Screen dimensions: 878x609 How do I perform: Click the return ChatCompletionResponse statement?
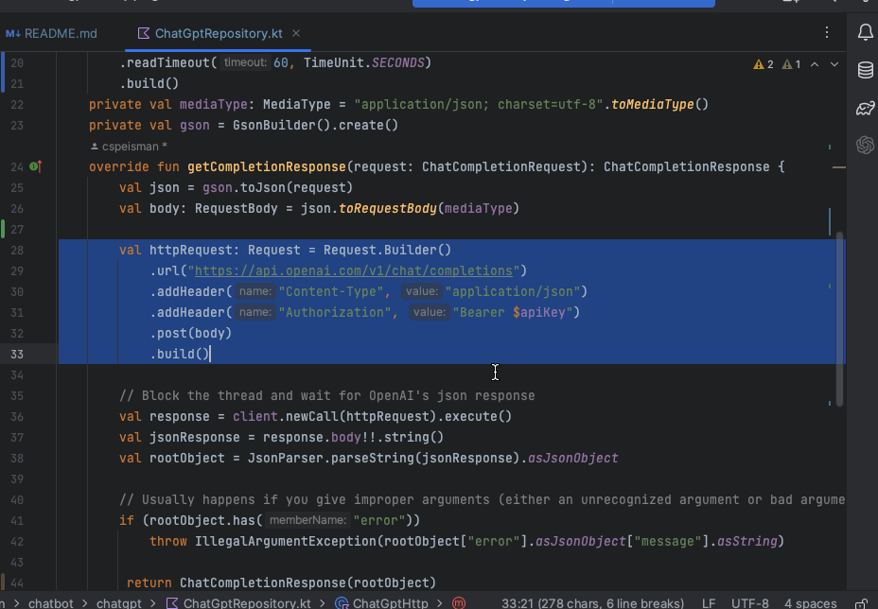[281, 583]
